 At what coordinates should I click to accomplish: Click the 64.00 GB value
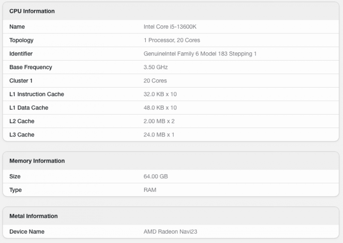(156, 176)
